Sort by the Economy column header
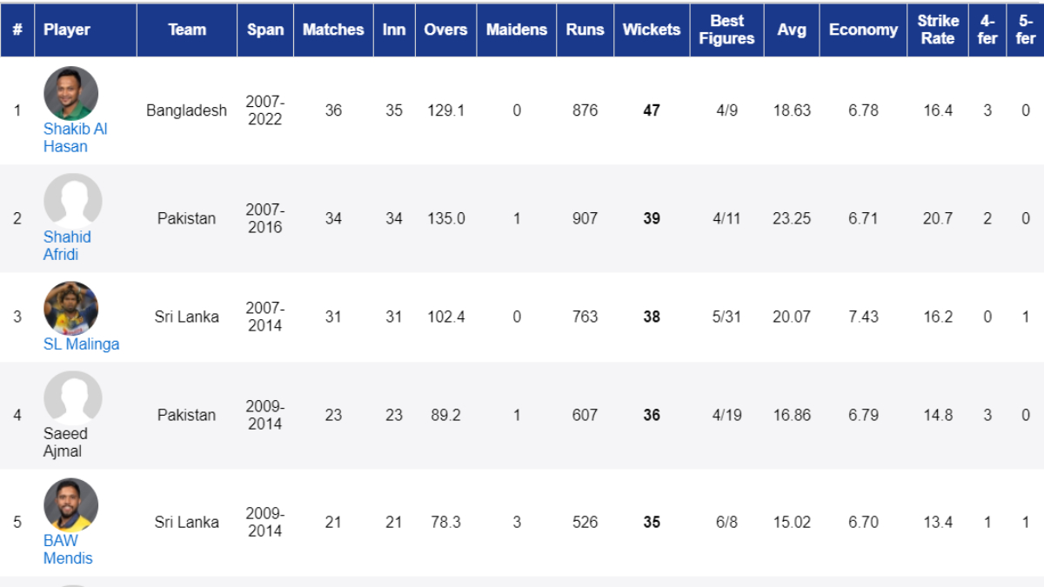This screenshot has height=587, width=1044. pyautogui.click(x=863, y=30)
